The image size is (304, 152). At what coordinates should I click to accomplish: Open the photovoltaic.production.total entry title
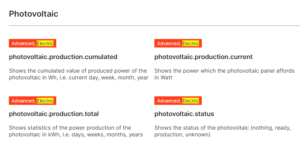[54, 114]
